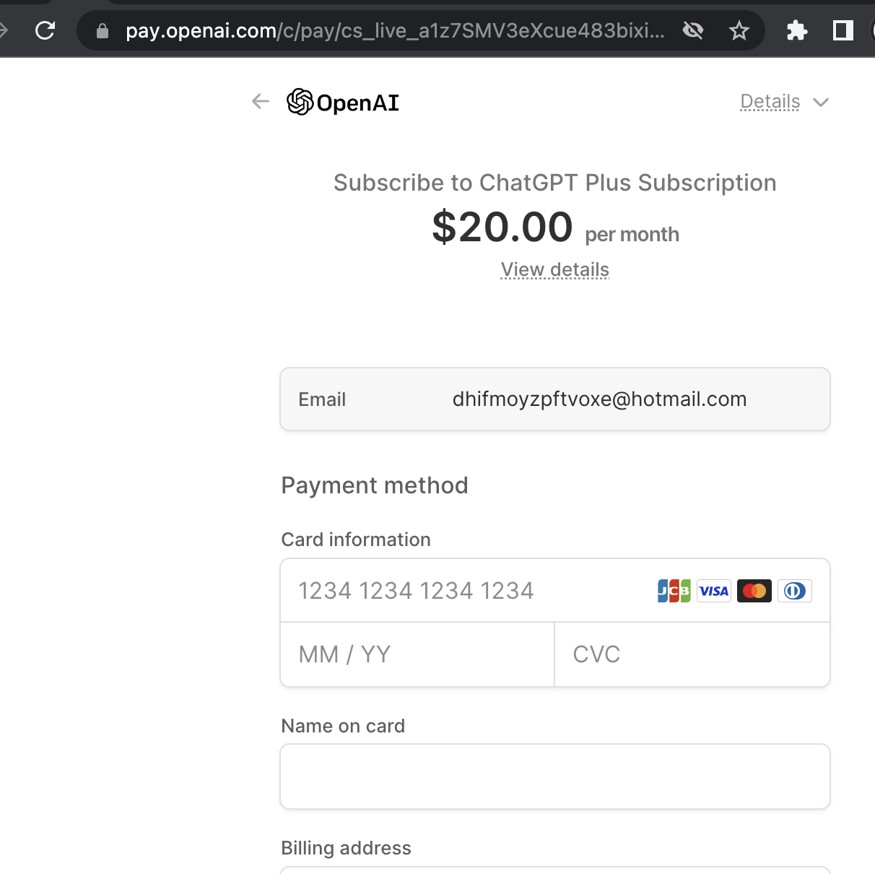Click the lock icon in address bar
Viewport: 875px width, 874px height.
tap(103, 30)
